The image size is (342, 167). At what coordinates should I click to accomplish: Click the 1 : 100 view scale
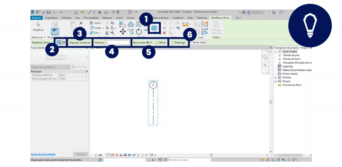pyautogui.click(x=99, y=155)
